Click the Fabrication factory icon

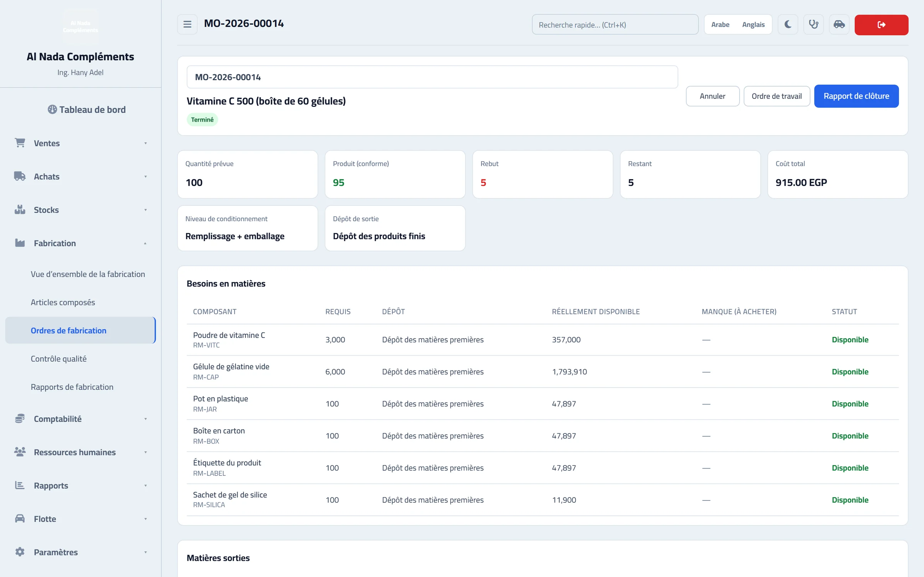pos(20,243)
